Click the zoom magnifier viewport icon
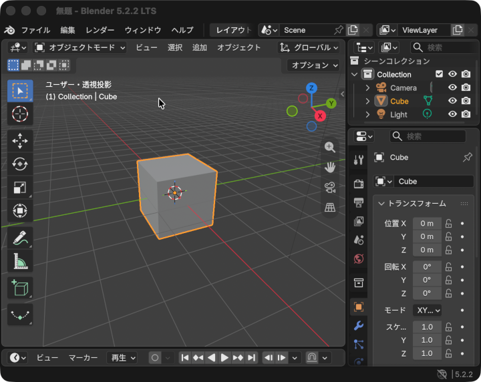 [330, 148]
